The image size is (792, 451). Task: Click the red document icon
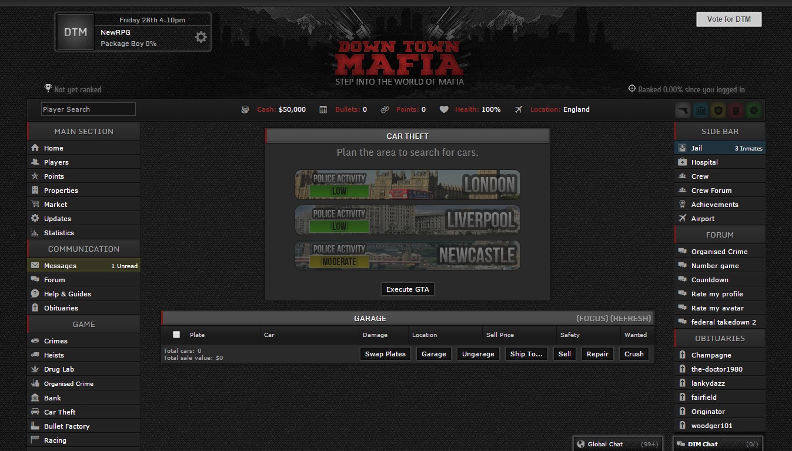click(736, 110)
